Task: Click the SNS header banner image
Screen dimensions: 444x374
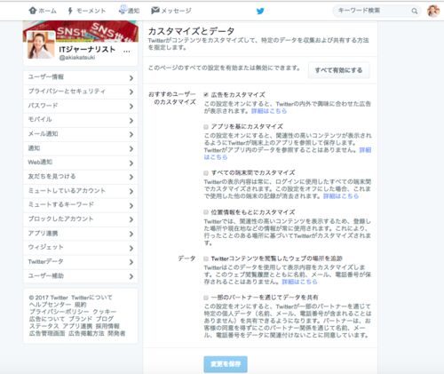Action: (x=81, y=31)
